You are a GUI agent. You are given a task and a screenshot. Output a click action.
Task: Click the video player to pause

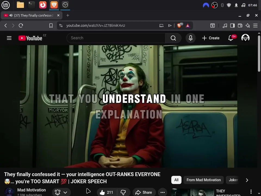pyautogui.click(x=129, y=106)
